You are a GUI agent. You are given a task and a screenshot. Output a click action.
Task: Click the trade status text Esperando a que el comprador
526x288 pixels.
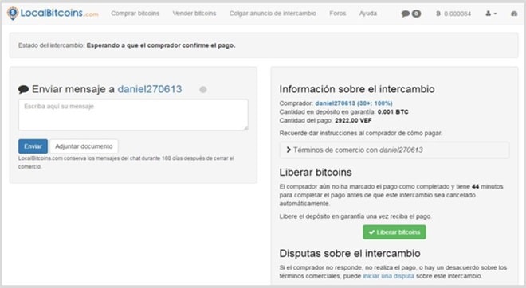pos(161,45)
